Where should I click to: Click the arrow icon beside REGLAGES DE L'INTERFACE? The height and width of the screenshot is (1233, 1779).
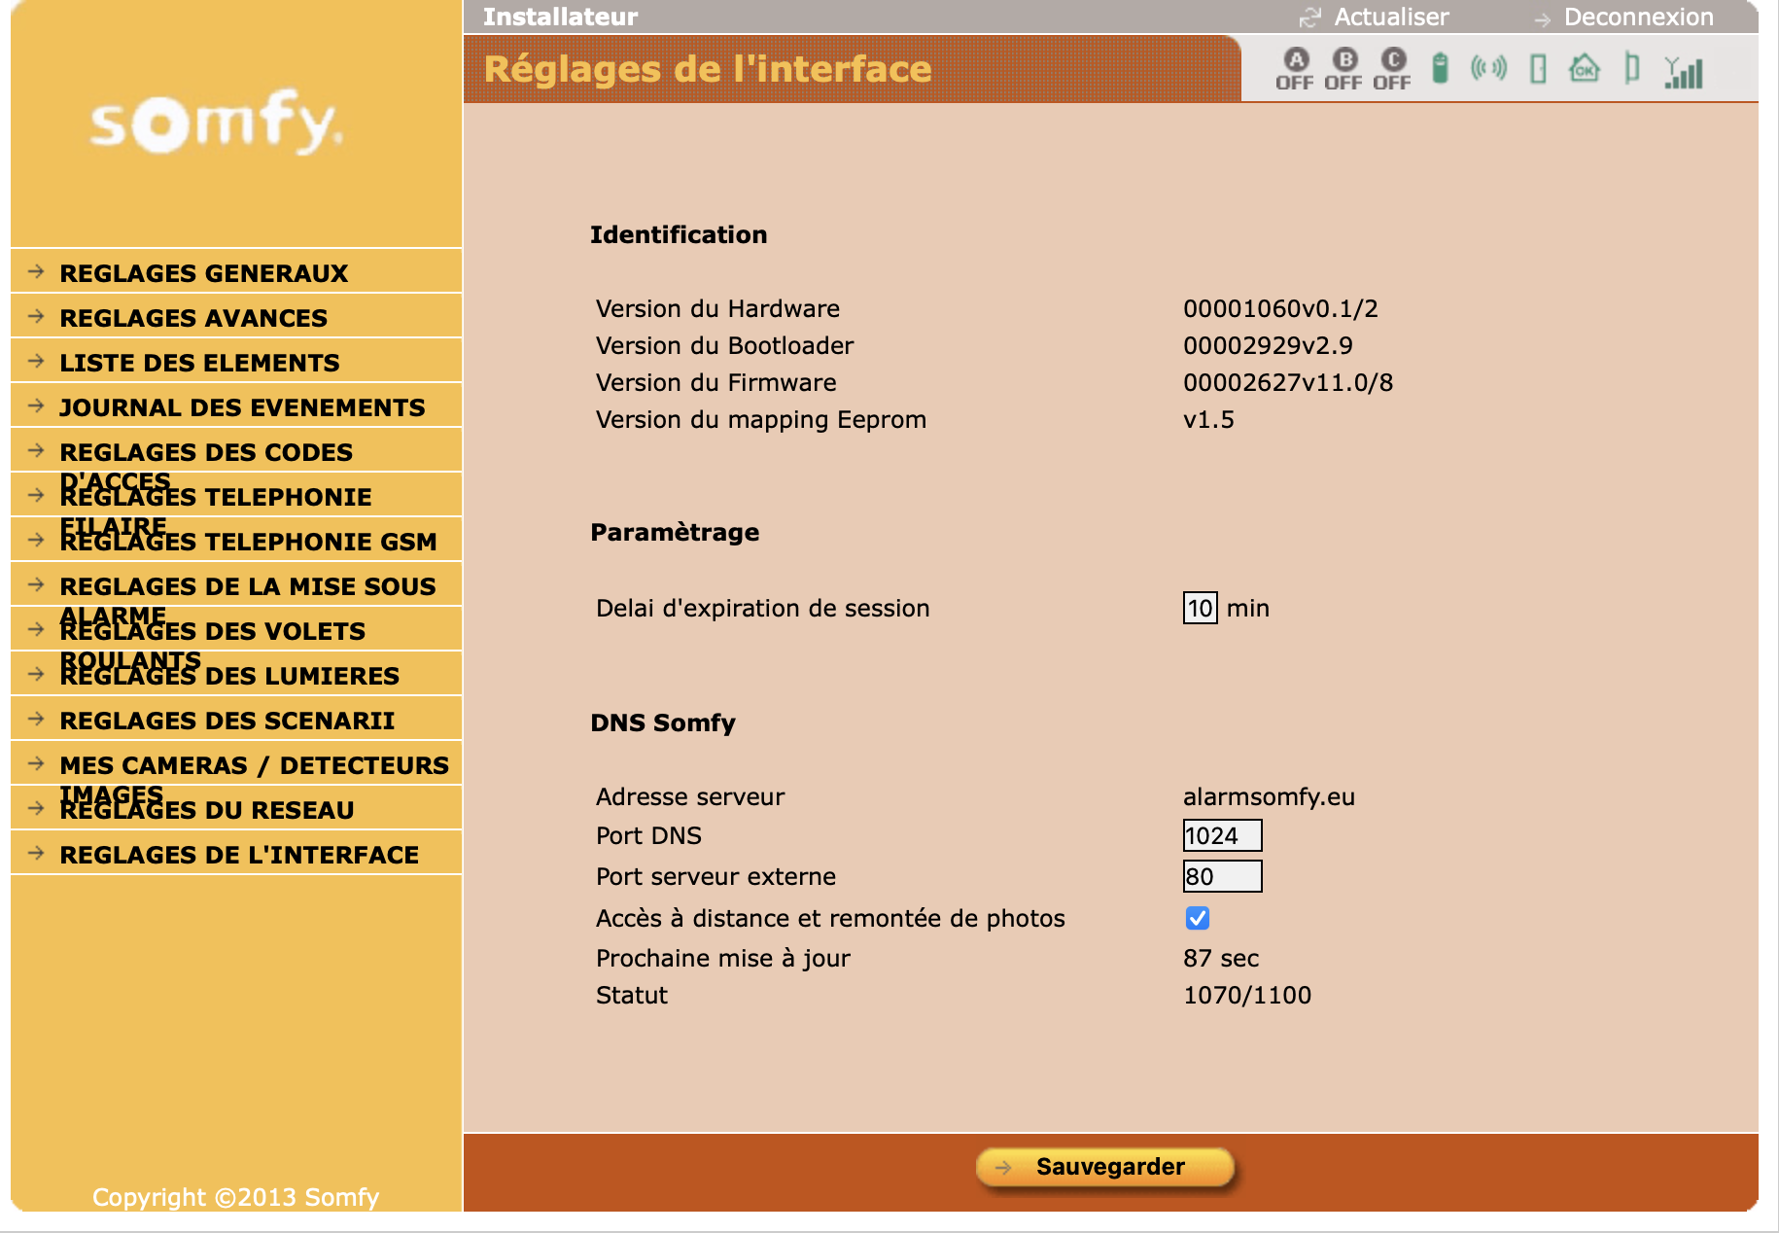[x=37, y=853]
